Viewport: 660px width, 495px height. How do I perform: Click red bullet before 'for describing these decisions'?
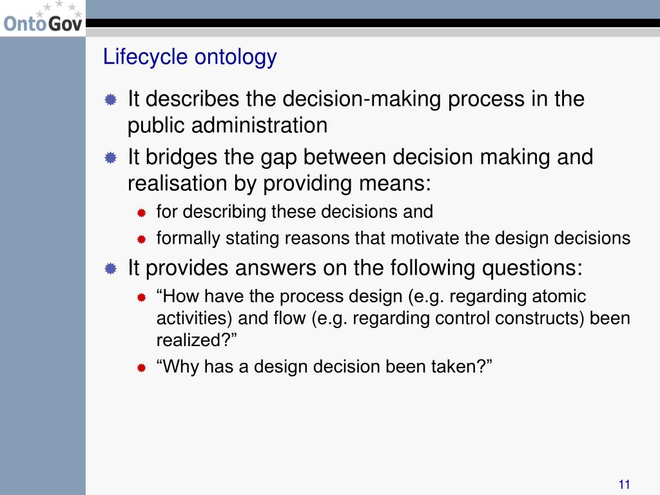click(x=141, y=213)
